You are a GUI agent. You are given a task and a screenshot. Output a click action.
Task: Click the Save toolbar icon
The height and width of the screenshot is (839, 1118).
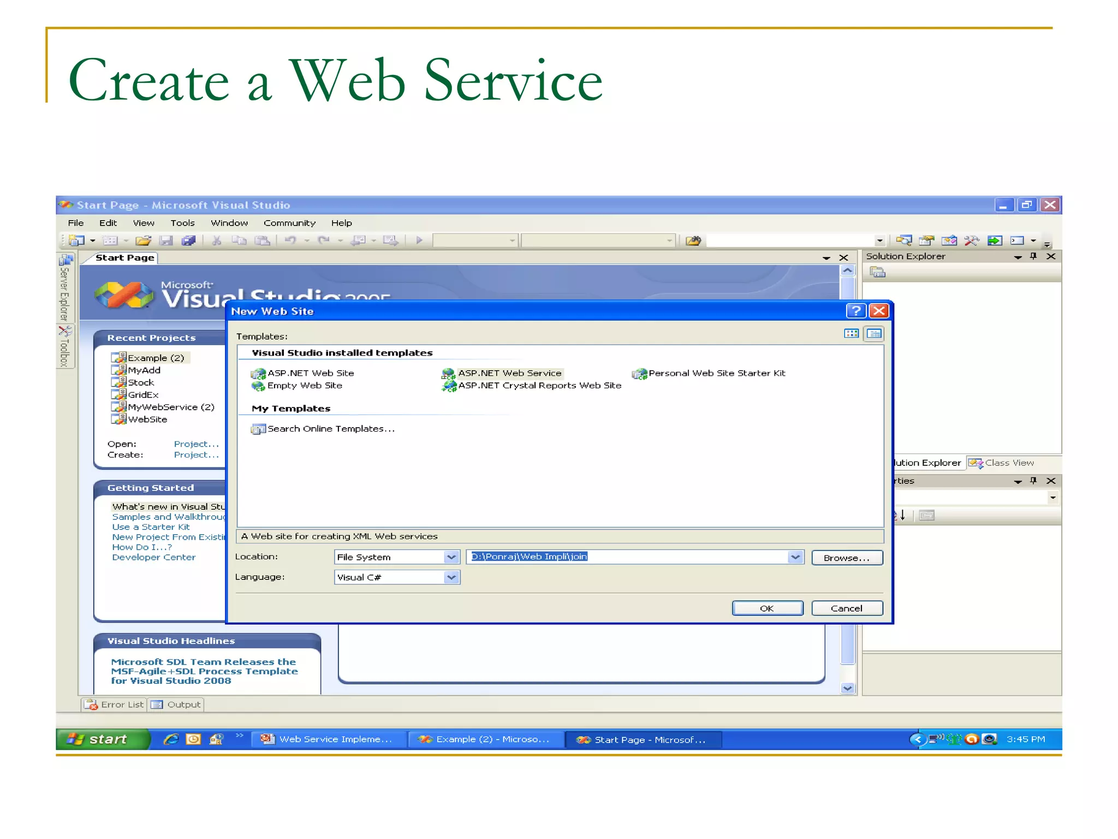(x=166, y=240)
